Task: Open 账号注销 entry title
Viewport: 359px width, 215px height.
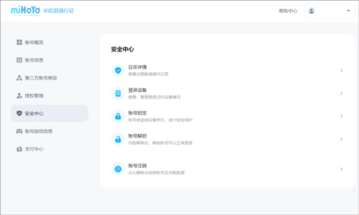Action: point(138,166)
